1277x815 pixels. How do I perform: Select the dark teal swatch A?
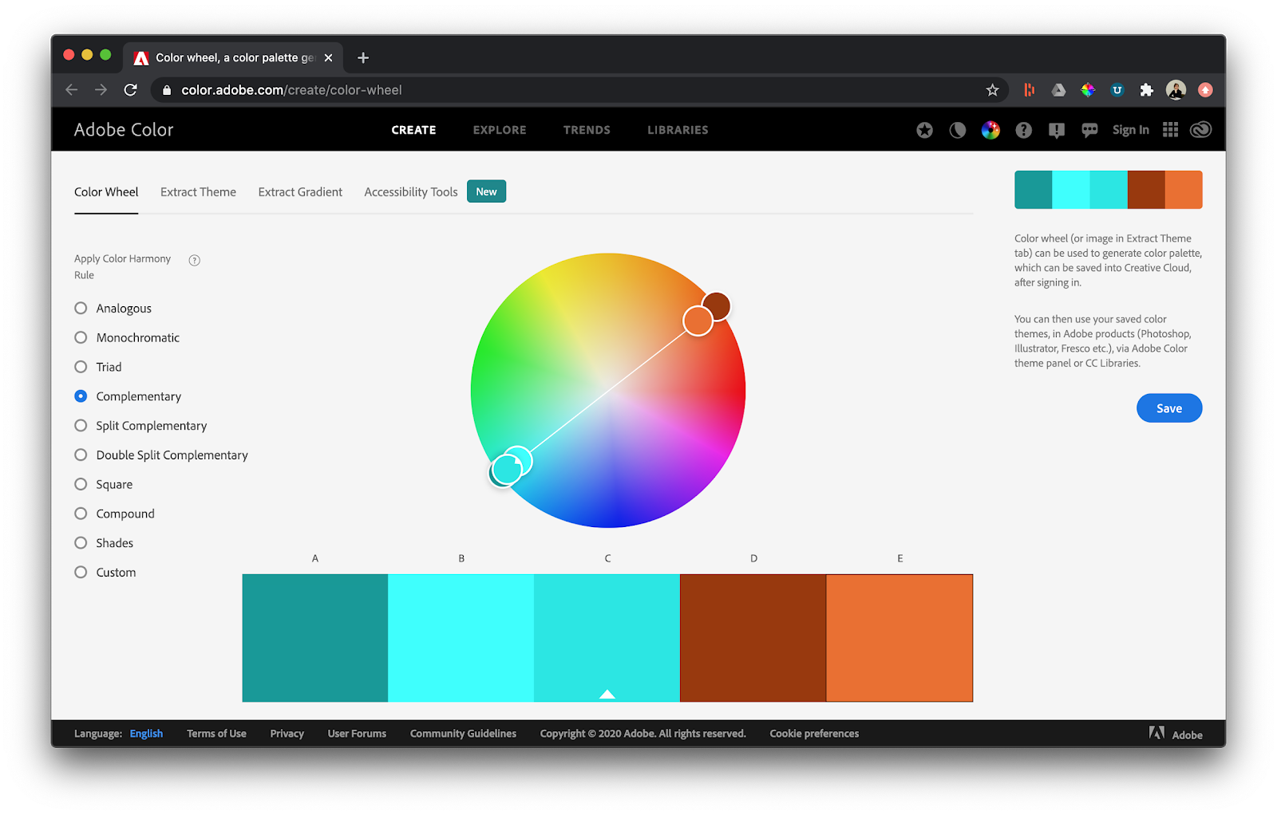point(315,638)
